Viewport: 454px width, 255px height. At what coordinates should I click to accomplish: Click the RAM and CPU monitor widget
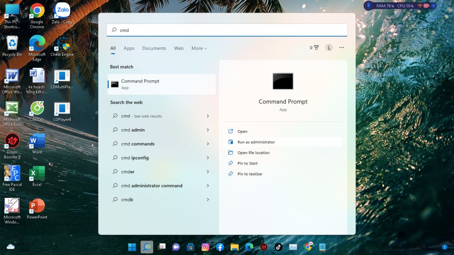pos(400,6)
